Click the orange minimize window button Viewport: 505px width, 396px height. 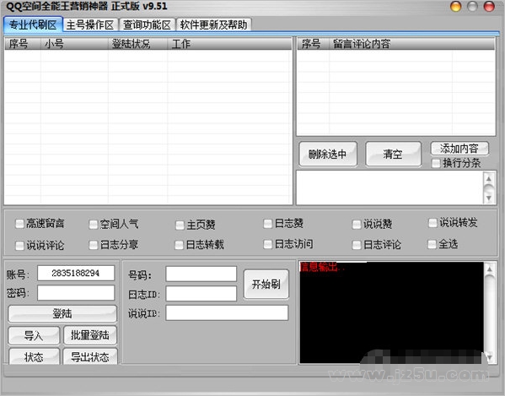[456, 7]
